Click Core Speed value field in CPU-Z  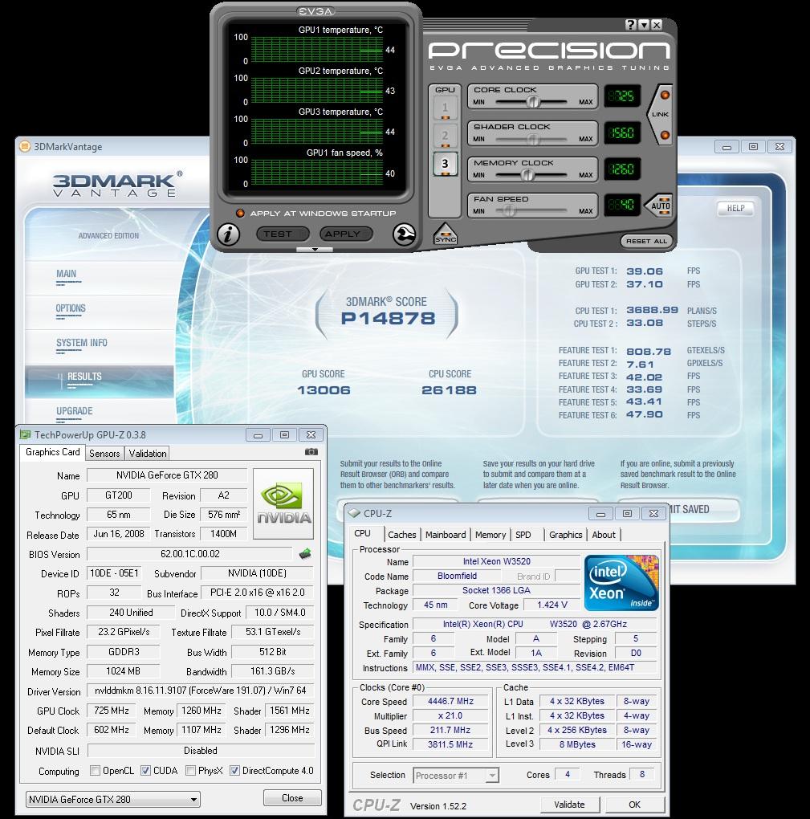pos(450,702)
